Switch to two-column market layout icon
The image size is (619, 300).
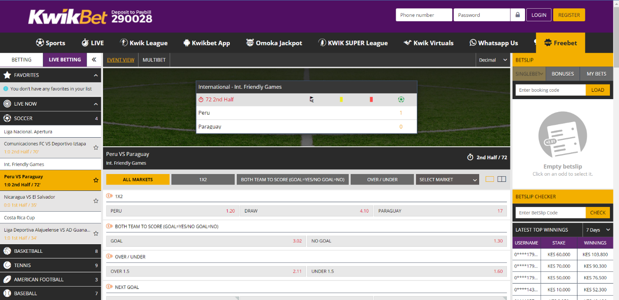502,179
